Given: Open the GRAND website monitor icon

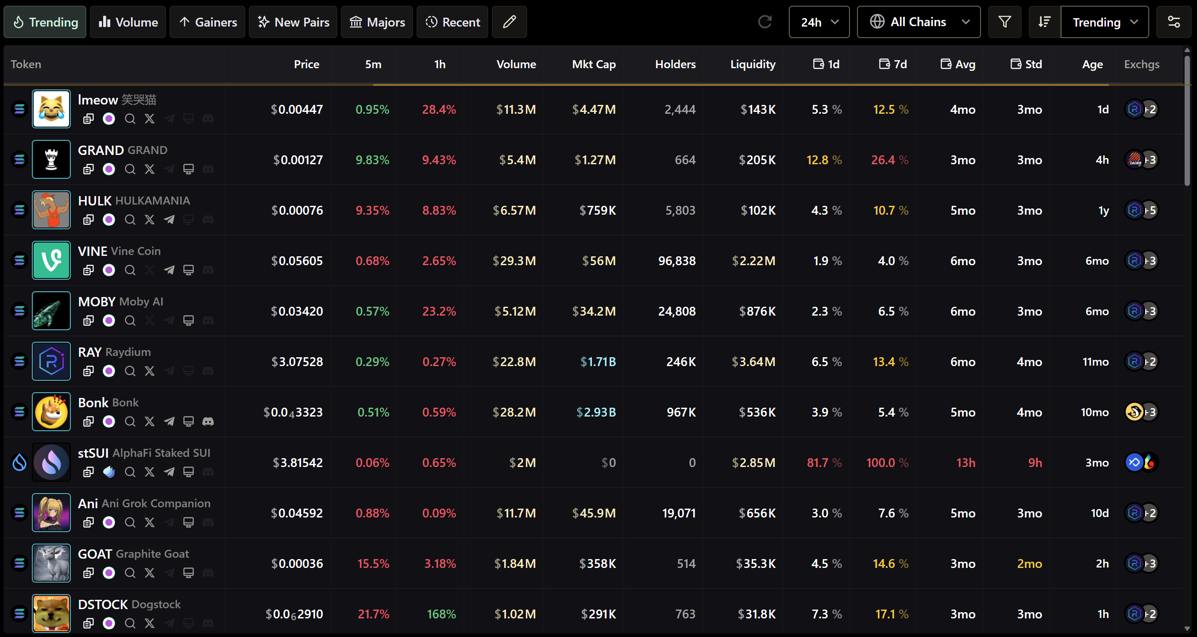Looking at the screenshot, I should pyautogui.click(x=188, y=169).
